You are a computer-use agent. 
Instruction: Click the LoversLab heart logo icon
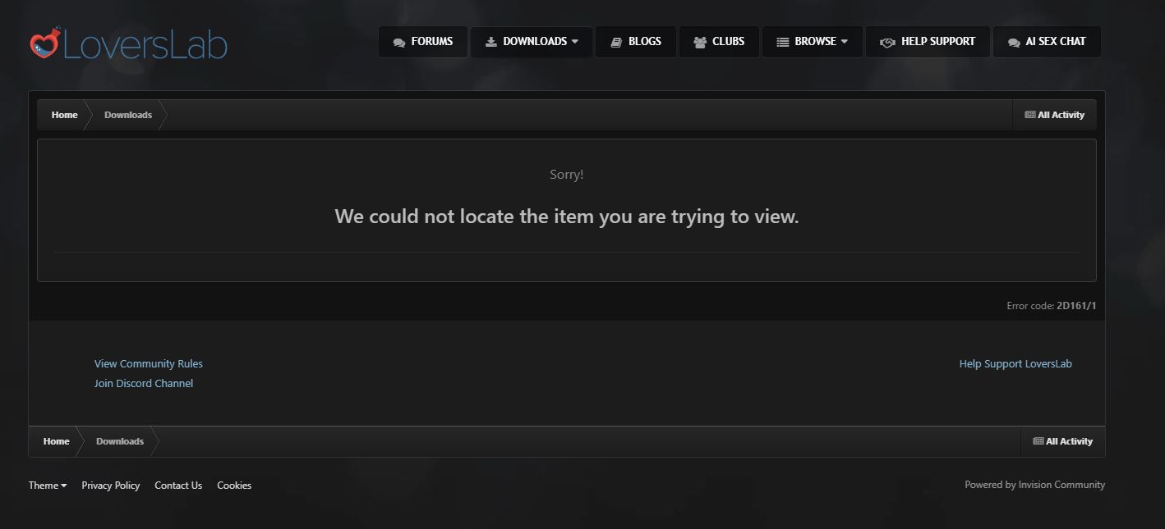[44, 43]
